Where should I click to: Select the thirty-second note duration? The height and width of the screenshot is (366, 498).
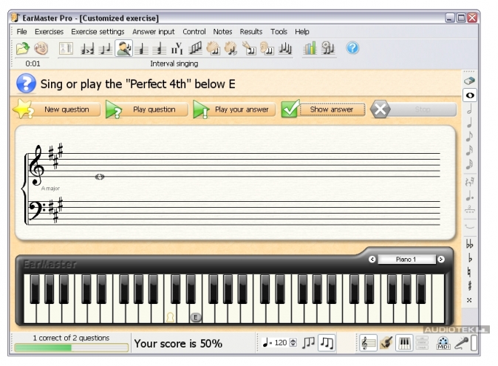[469, 164]
